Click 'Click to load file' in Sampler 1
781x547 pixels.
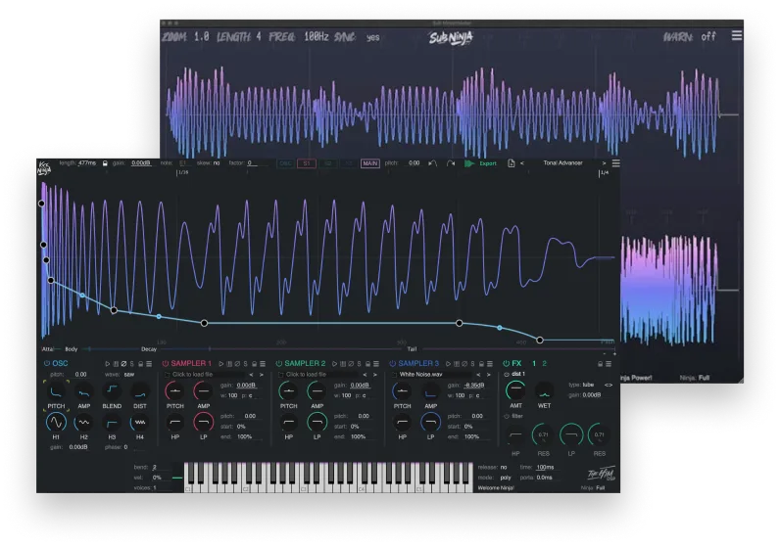click(192, 375)
